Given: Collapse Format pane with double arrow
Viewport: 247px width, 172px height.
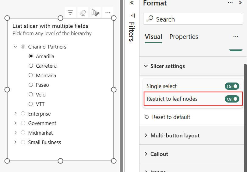Looking at the screenshot, I should pos(240,2).
